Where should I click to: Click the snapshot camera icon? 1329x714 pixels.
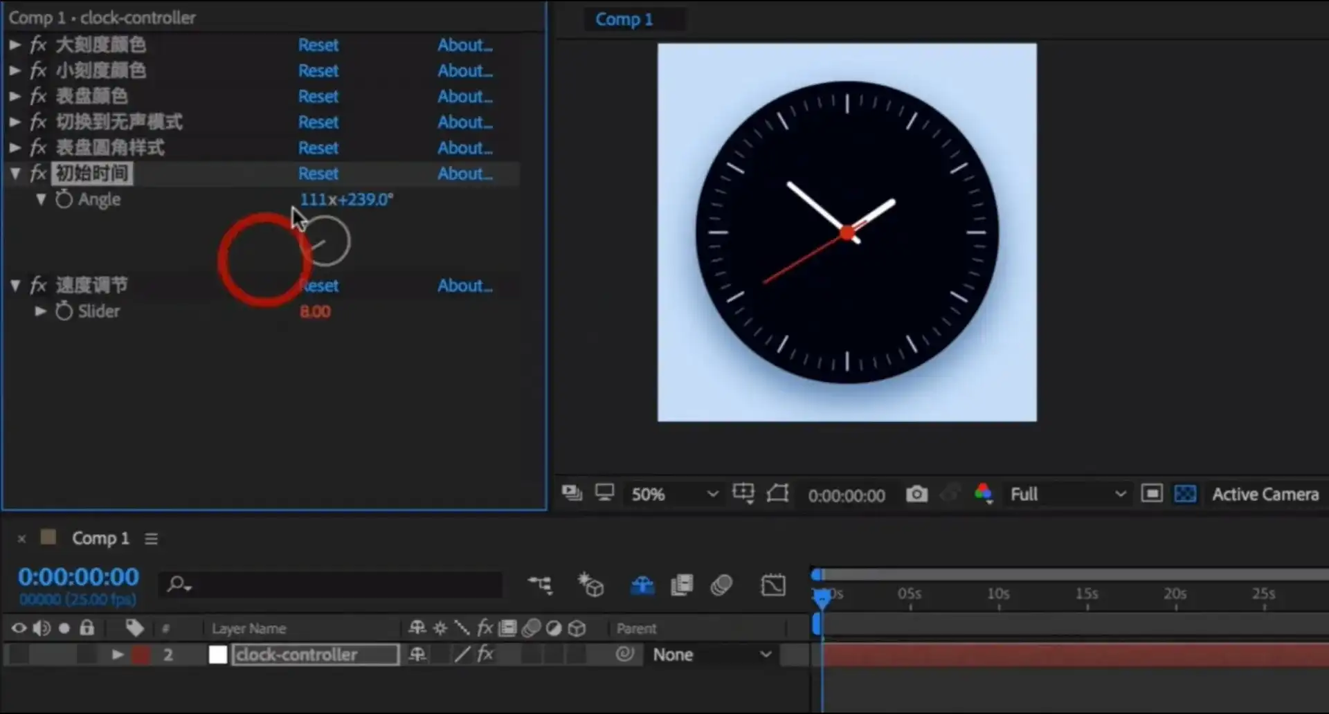916,494
